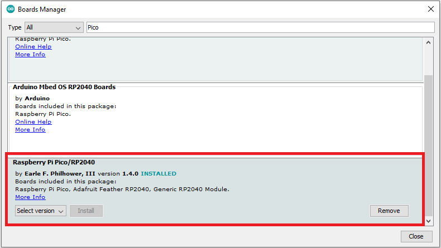Close the Boards Manager window with X

tap(430, 9)
